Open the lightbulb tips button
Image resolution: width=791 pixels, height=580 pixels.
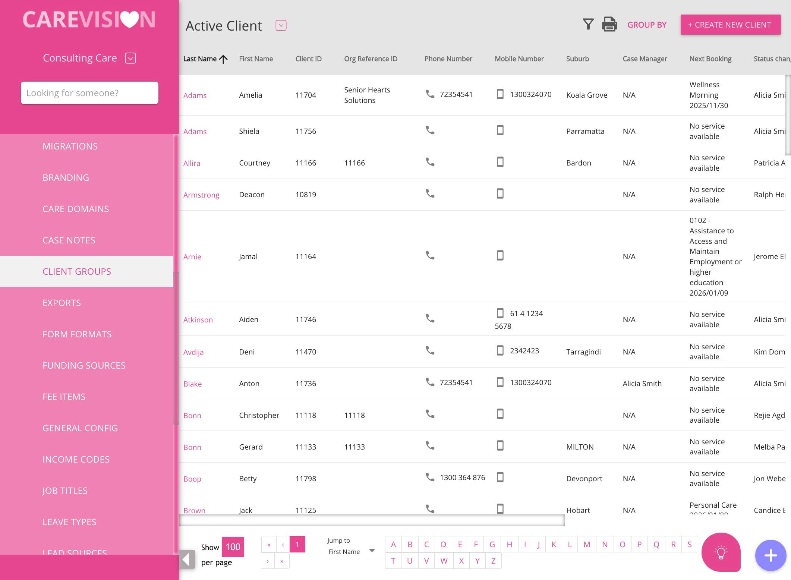pyautogui.click(x=721, y=552)
